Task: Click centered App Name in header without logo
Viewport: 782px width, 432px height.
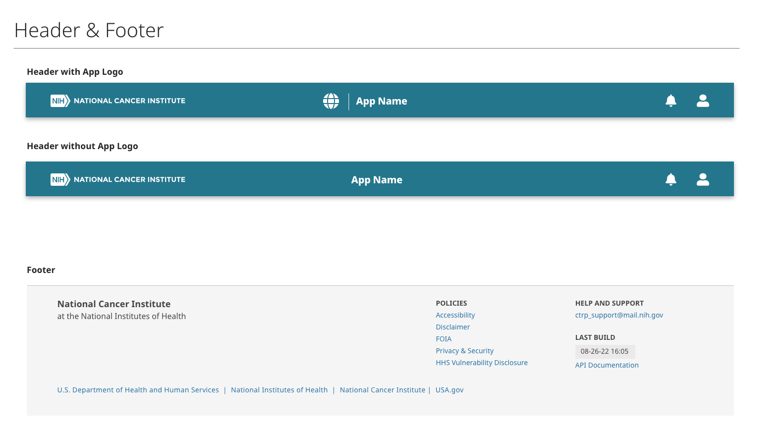Action: point(377,180)
